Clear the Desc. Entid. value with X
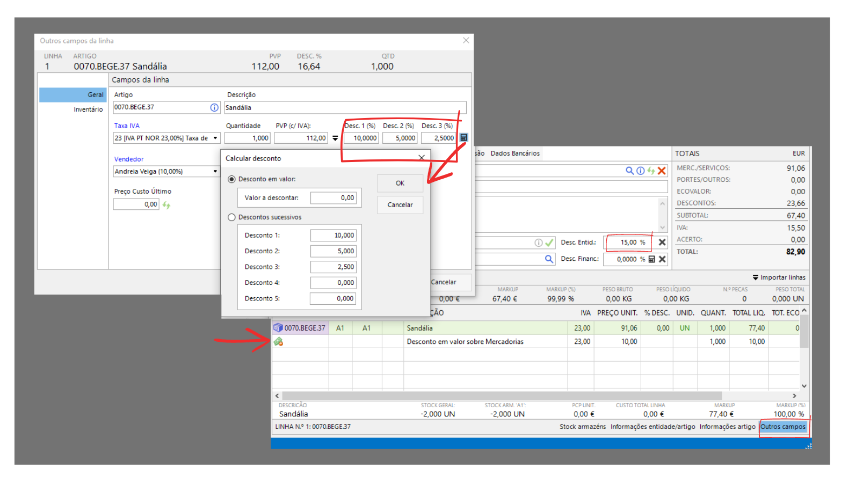This screenshot has height=477, width=841. click(x=662, y=243)
